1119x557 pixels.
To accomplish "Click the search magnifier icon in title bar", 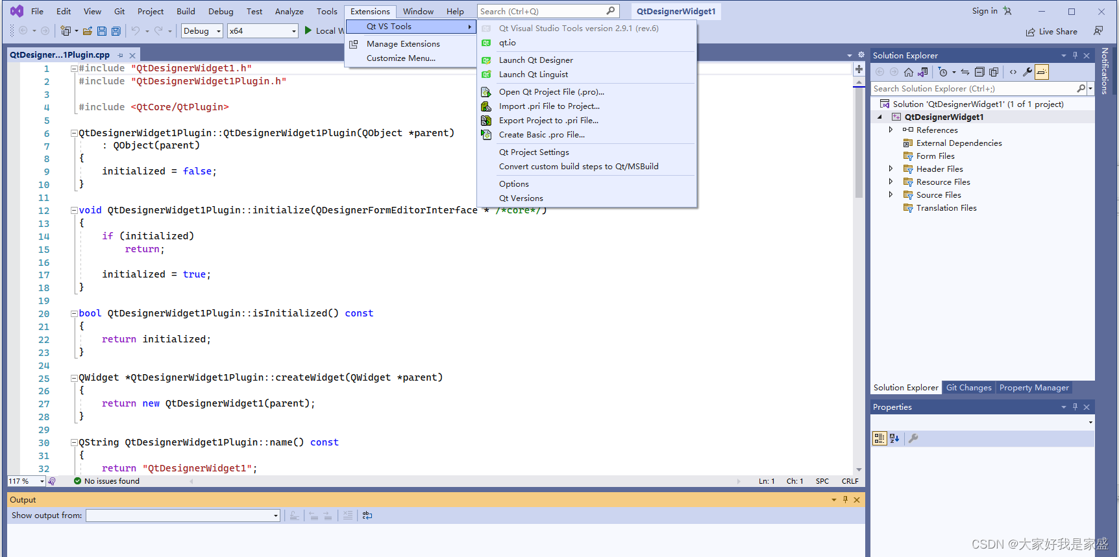I will (611, 11).
